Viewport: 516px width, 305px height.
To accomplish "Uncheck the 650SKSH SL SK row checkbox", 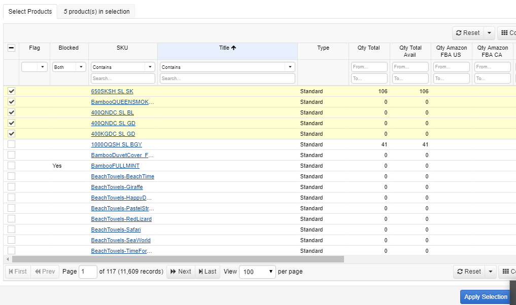I will pyautogui.click(x=11, y=91).
